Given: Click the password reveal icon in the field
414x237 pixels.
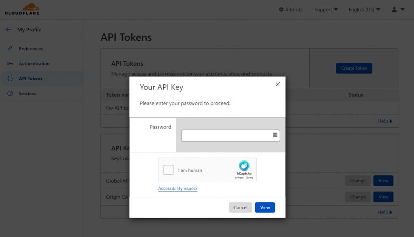Looking at the screenshot, I should pos(275,135).
